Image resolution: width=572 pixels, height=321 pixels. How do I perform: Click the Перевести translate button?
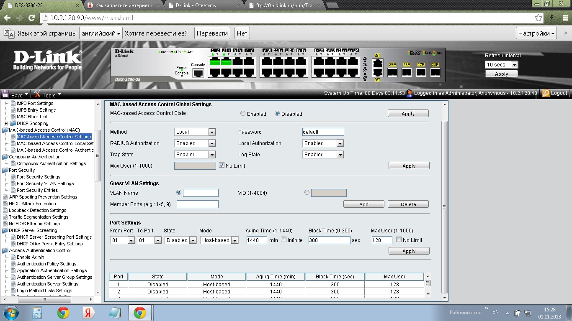point(212,33)
